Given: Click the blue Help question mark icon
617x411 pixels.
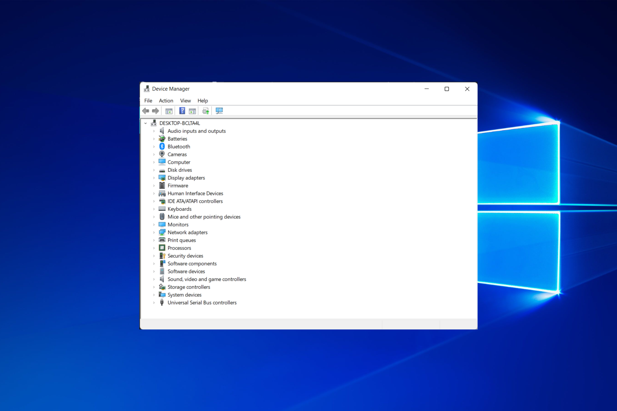Looking at the screenshot, I should (x=182, y=111).
